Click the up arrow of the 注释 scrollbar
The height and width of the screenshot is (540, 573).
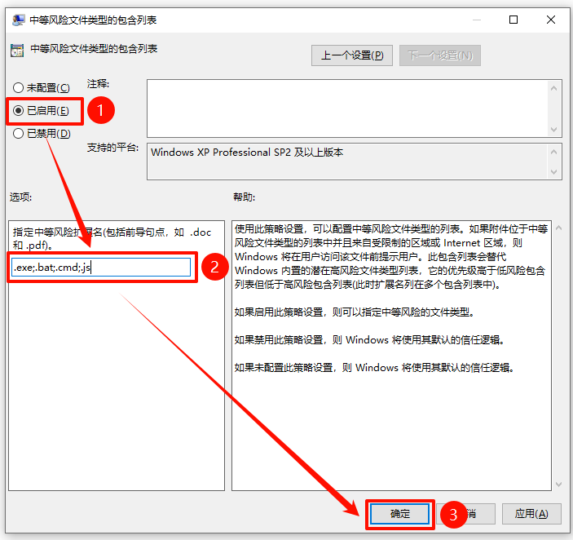555,87
